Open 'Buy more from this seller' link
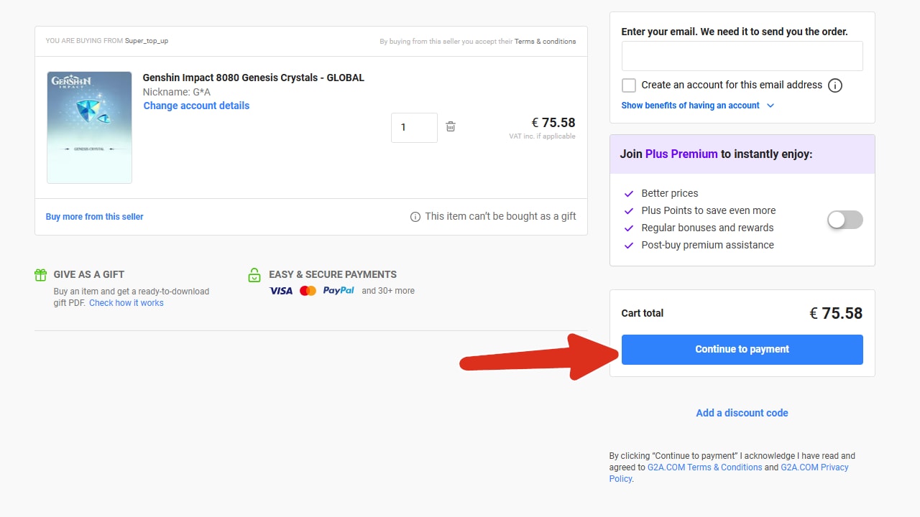 tap(94, 217)
